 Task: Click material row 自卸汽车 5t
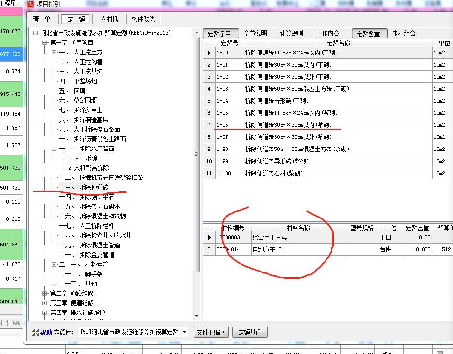pos(328,249)
